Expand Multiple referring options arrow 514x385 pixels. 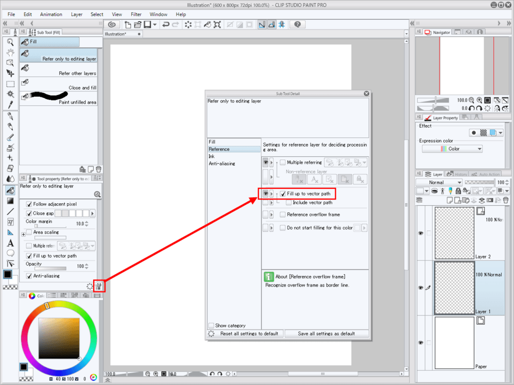coord(271,163)
